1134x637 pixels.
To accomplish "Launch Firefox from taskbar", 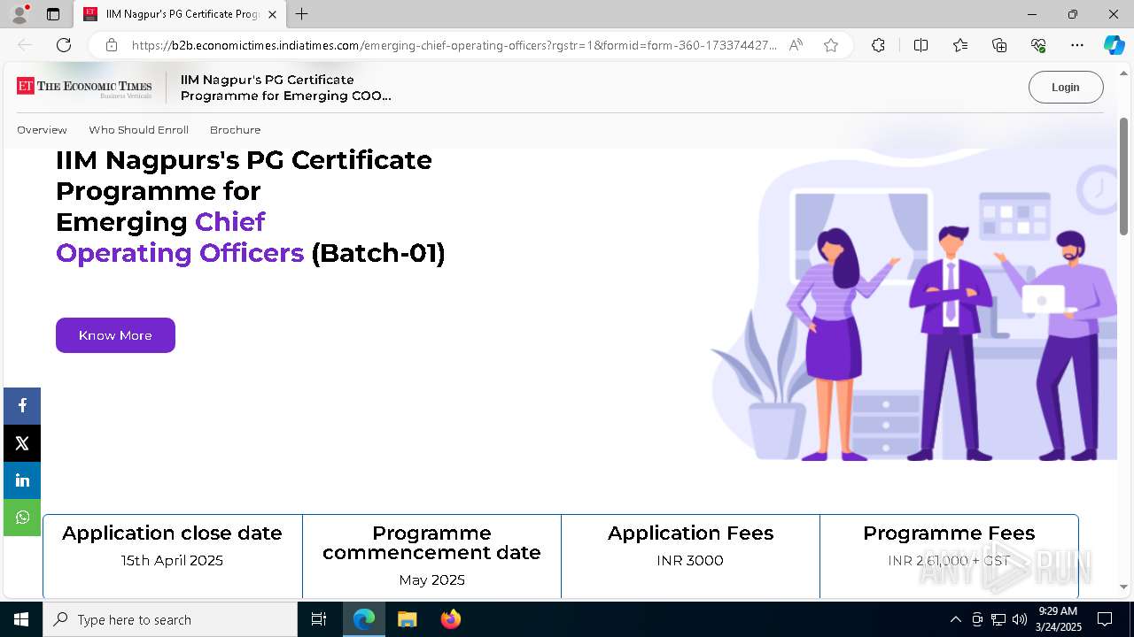I will pyautogui.click(x=450, y=619).
